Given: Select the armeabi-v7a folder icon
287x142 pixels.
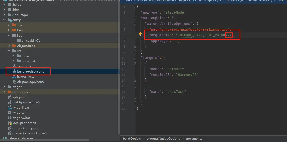Looking at the screenshot, I should point(19,40).
